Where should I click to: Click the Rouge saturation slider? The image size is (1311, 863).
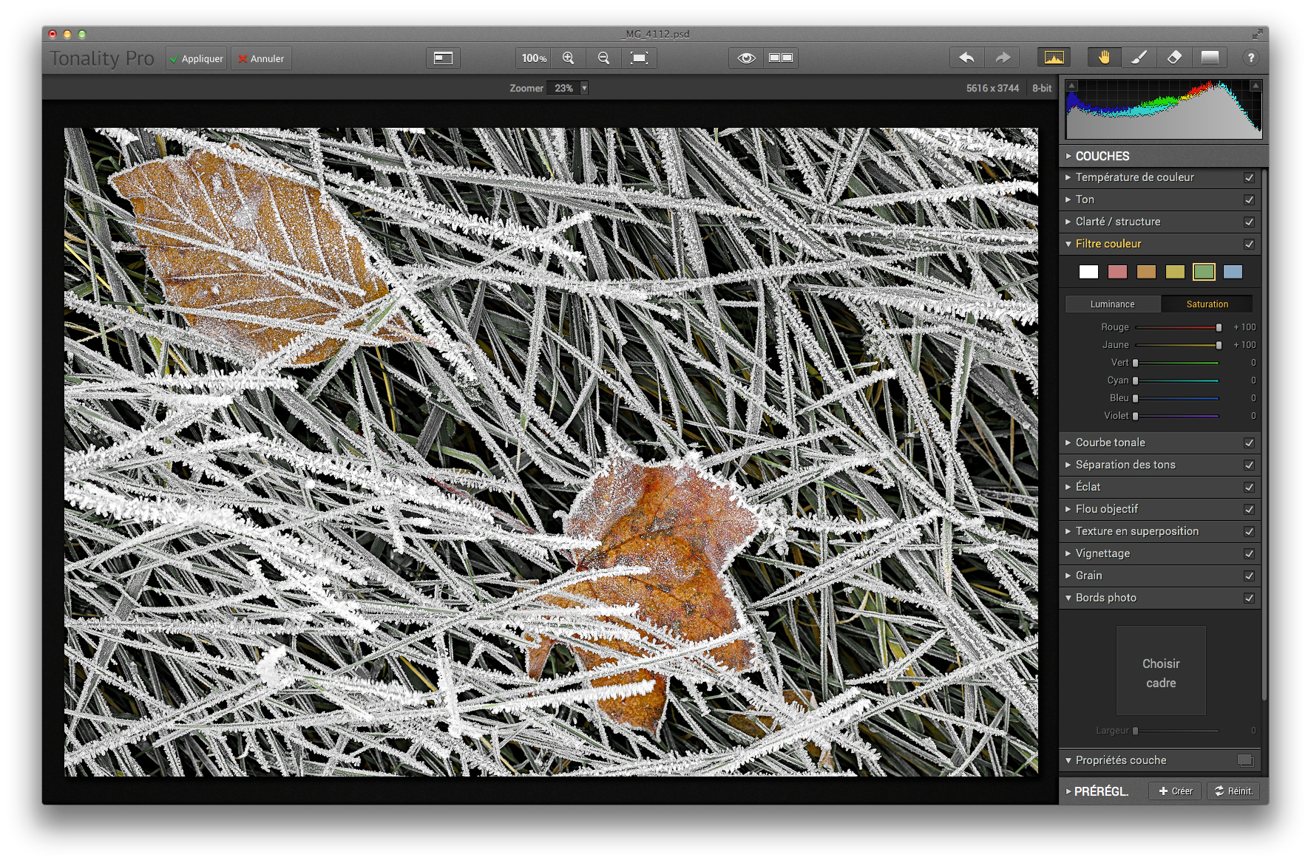click(1177, 327)
